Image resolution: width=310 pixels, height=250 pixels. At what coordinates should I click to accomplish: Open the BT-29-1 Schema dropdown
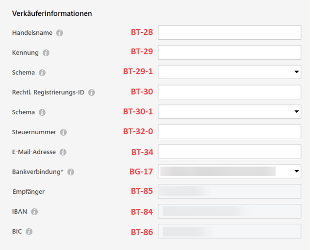point(230,72)
